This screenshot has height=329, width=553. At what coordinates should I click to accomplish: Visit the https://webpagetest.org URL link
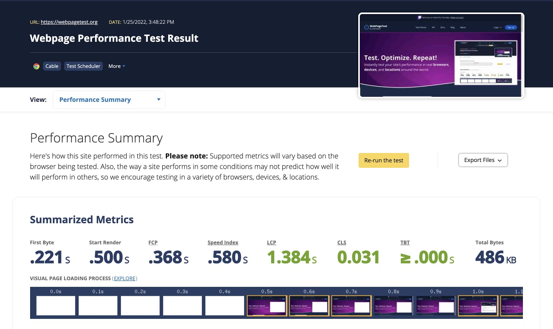pyautogui.click(x=69, y=22)
